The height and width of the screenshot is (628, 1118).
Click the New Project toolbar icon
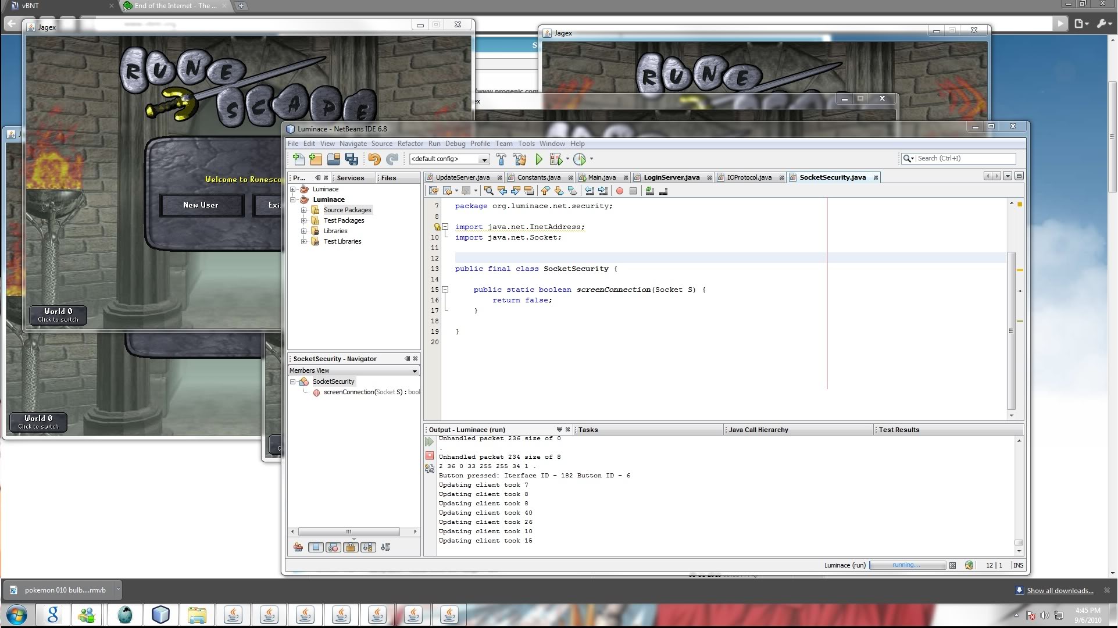[x=316, y=159]
